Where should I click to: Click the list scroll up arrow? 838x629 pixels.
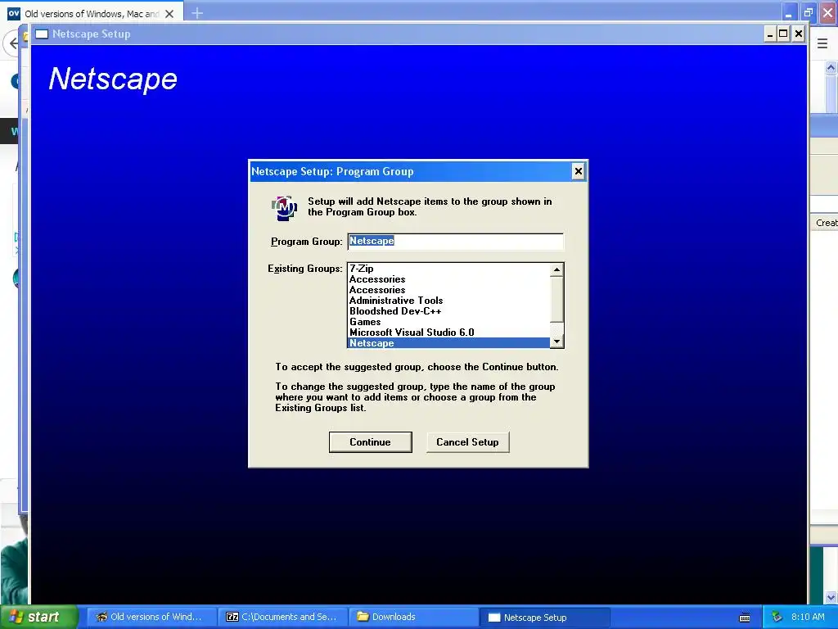556,269
